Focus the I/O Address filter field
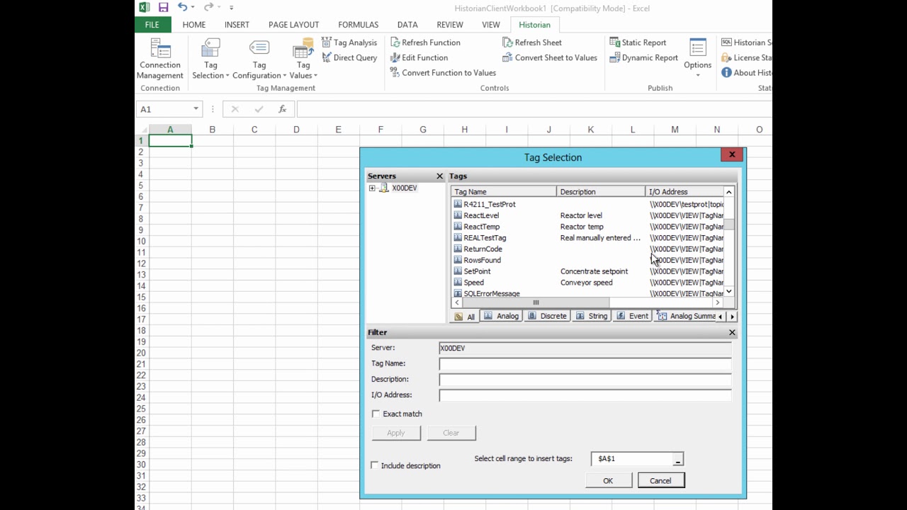The width and height of the screenshot is (907, 510). (585, 395)
